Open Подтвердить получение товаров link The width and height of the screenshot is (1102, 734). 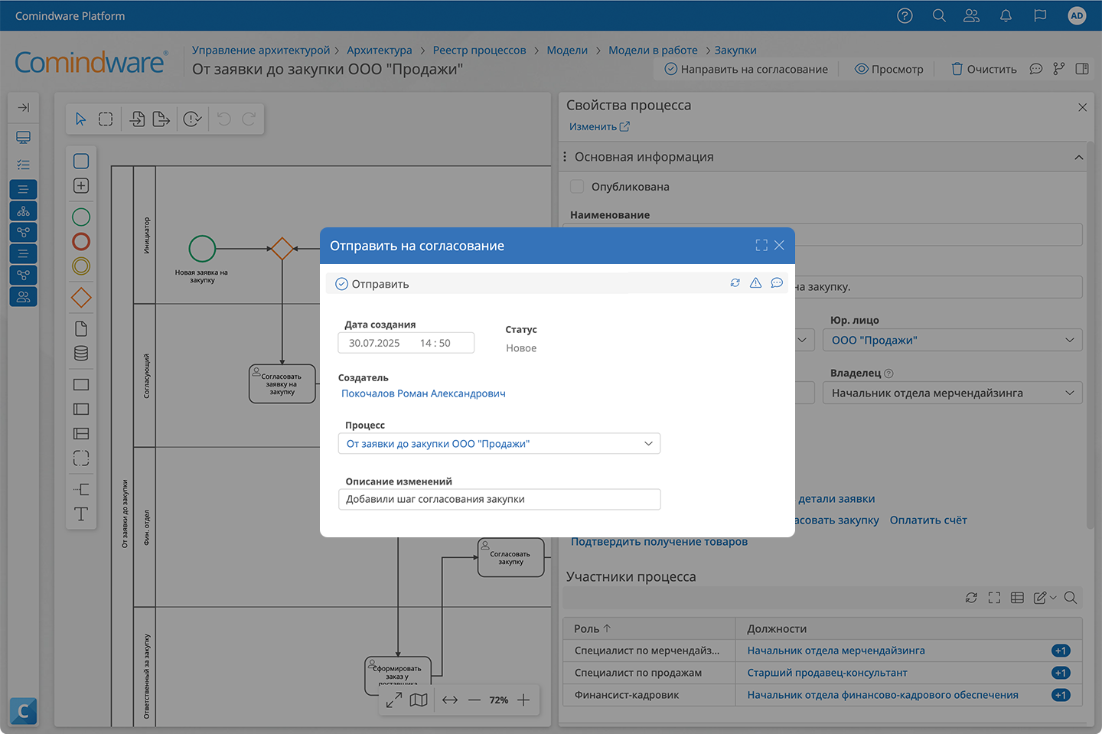click(x=659, y=541)
